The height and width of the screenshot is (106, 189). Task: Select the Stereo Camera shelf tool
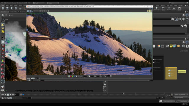tap(163, 9)
